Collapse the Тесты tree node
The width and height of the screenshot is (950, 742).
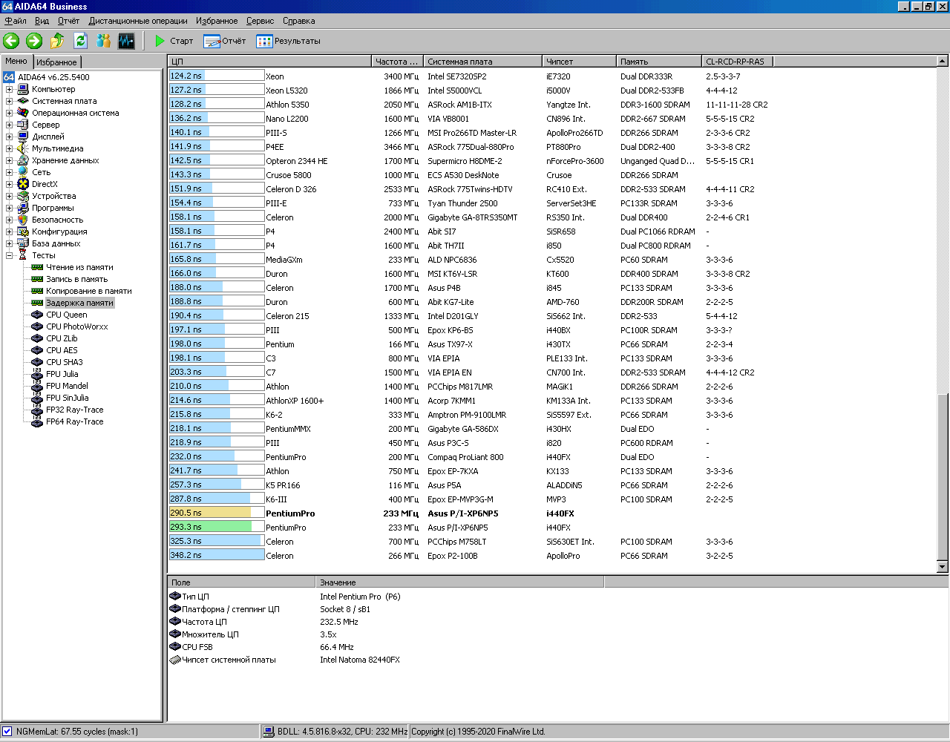[10, 255]
